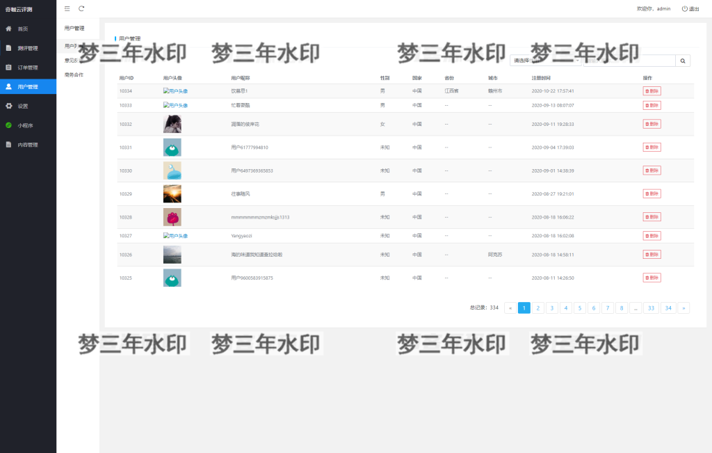The height and width of the screenshot is (453, 712).
Task: Click the timestamp 2020-08-11 14:26:50
Action: click(x=553, y=278)
